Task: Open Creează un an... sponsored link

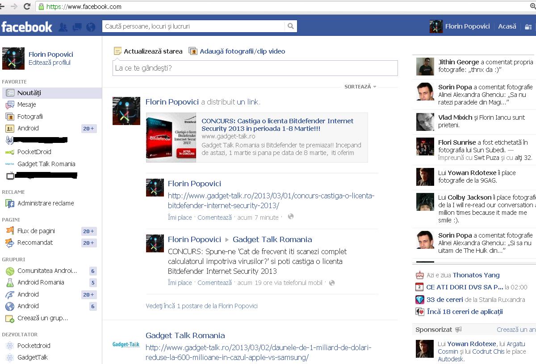Action: point(516,330)
